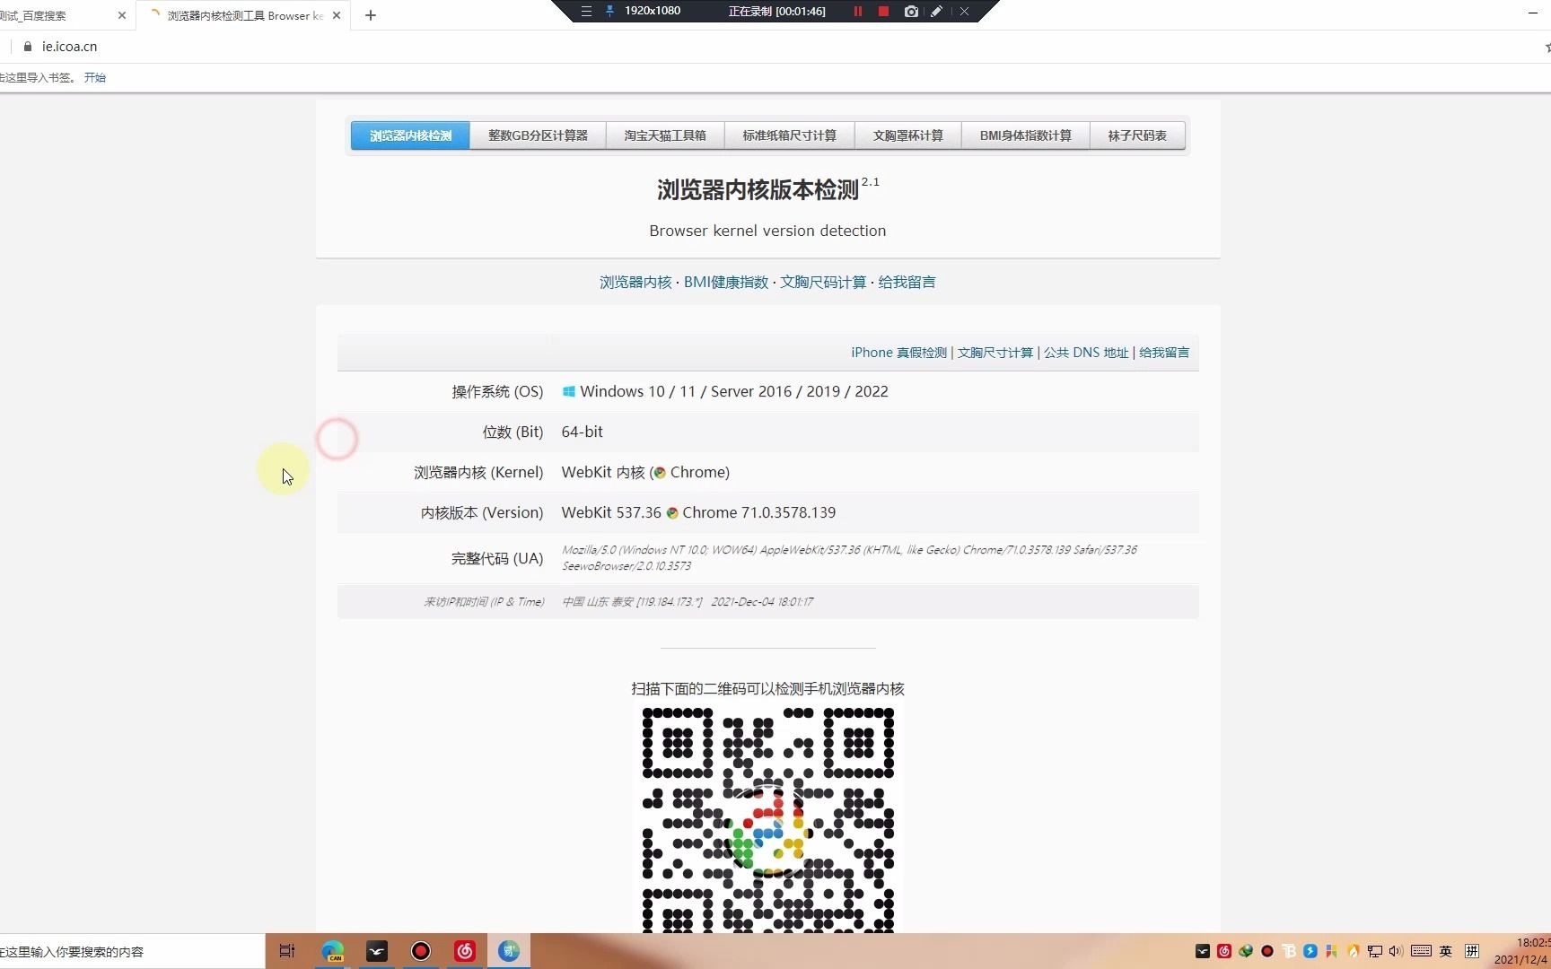Viewport: 1551px width, 969px height.
Task: Open the Seewo browser taskbar icon
Action: [x=509, y=951]
